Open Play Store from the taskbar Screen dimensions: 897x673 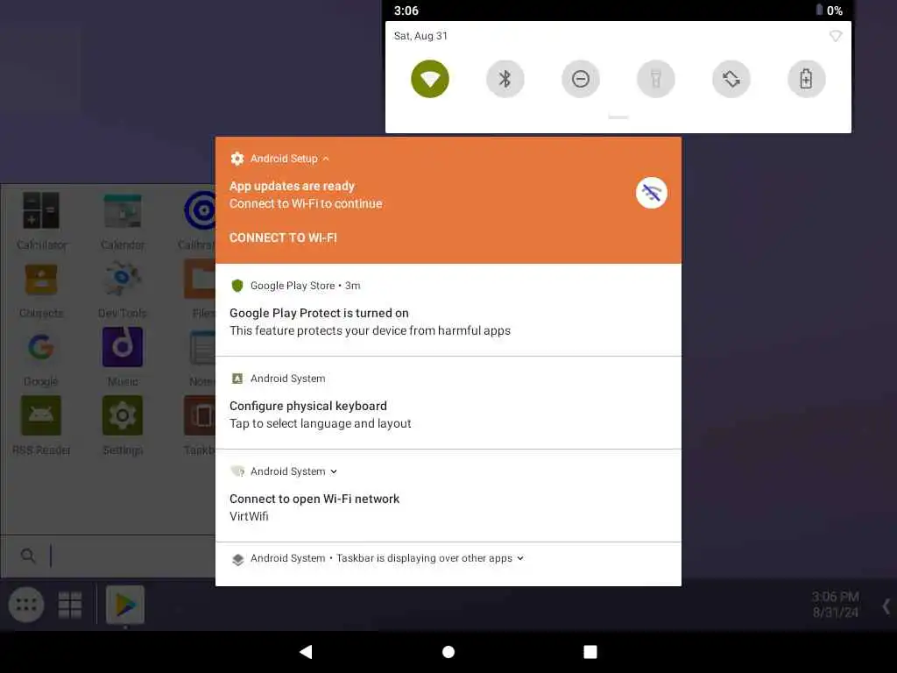125,605
